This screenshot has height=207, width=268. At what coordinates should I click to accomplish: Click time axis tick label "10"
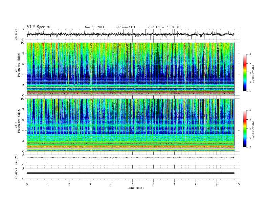238,184
